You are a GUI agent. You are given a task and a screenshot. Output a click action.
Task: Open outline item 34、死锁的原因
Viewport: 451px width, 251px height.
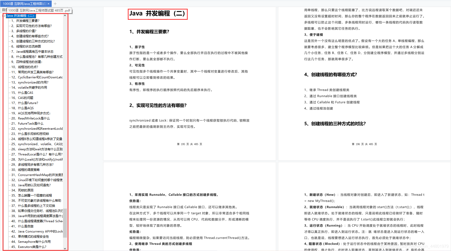(x=22, y=190)
